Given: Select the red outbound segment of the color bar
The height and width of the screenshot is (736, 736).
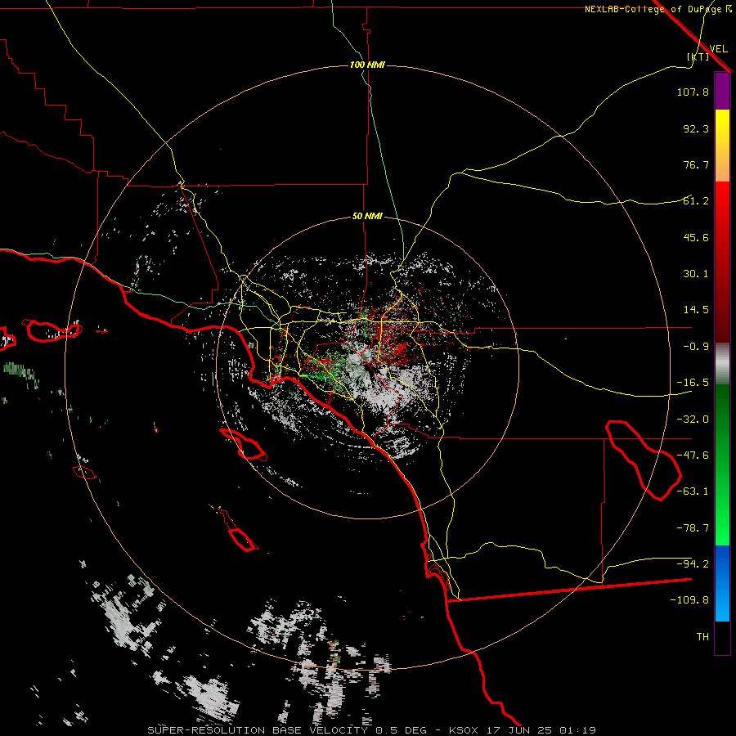Looking at the screenshot, I should click(x=722, y=262).
